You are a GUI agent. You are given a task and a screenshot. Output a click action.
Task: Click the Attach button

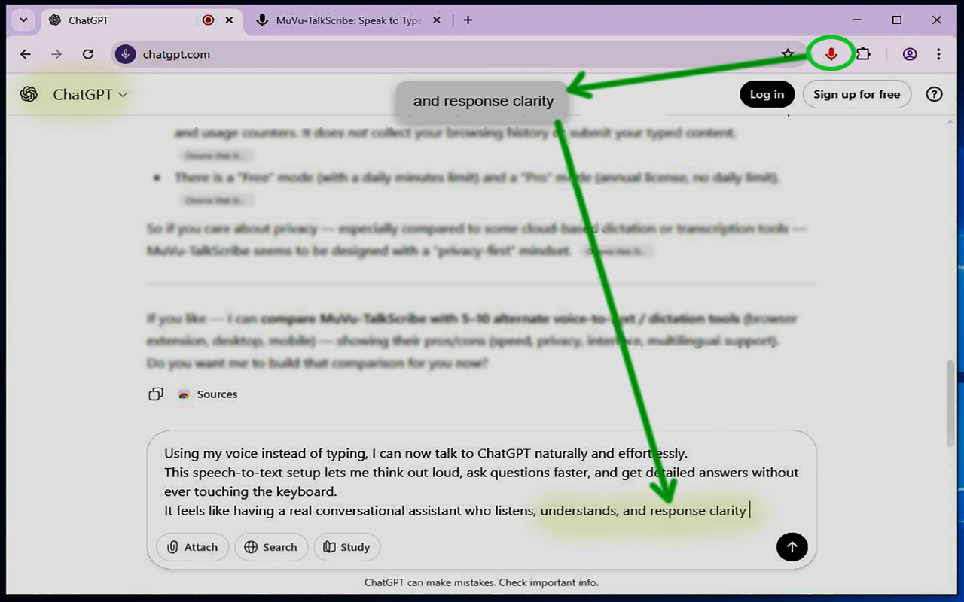(192, 547)
